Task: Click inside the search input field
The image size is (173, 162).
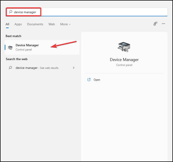Action: (x=86, y=12)
